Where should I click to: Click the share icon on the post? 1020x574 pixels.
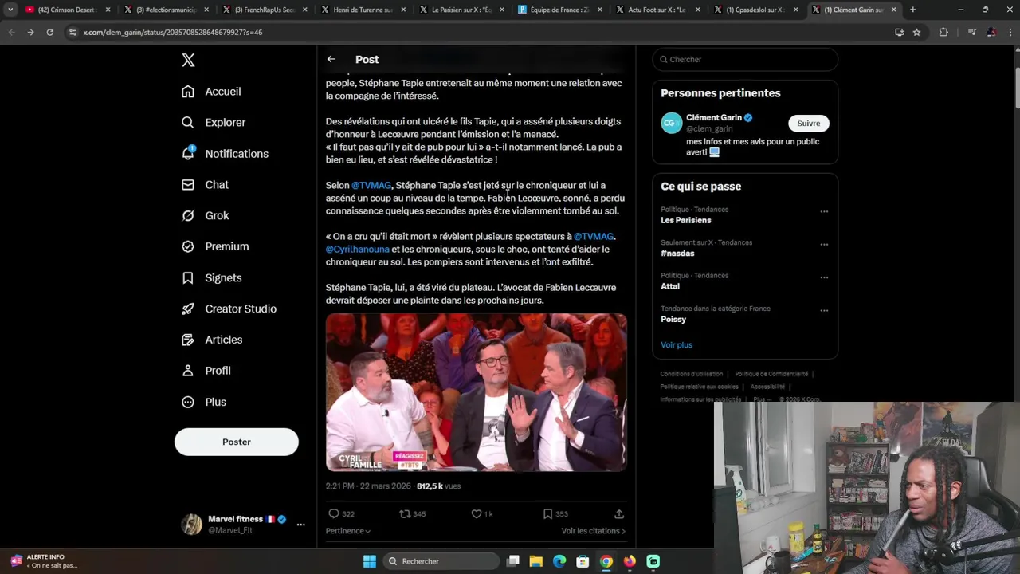(x=619, y=514)
